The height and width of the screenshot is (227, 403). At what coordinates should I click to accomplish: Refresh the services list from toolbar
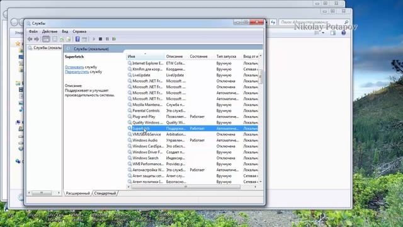coord(62,39)
